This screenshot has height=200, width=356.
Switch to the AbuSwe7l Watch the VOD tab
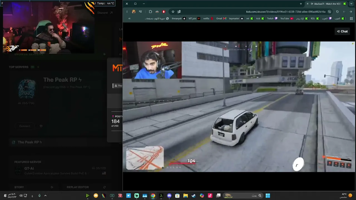(326, 4)
